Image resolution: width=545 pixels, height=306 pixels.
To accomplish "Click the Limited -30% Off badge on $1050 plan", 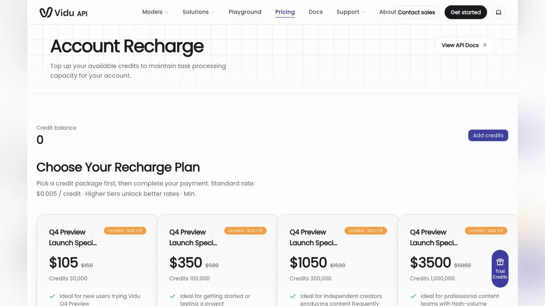I will (x=366, y=231).
